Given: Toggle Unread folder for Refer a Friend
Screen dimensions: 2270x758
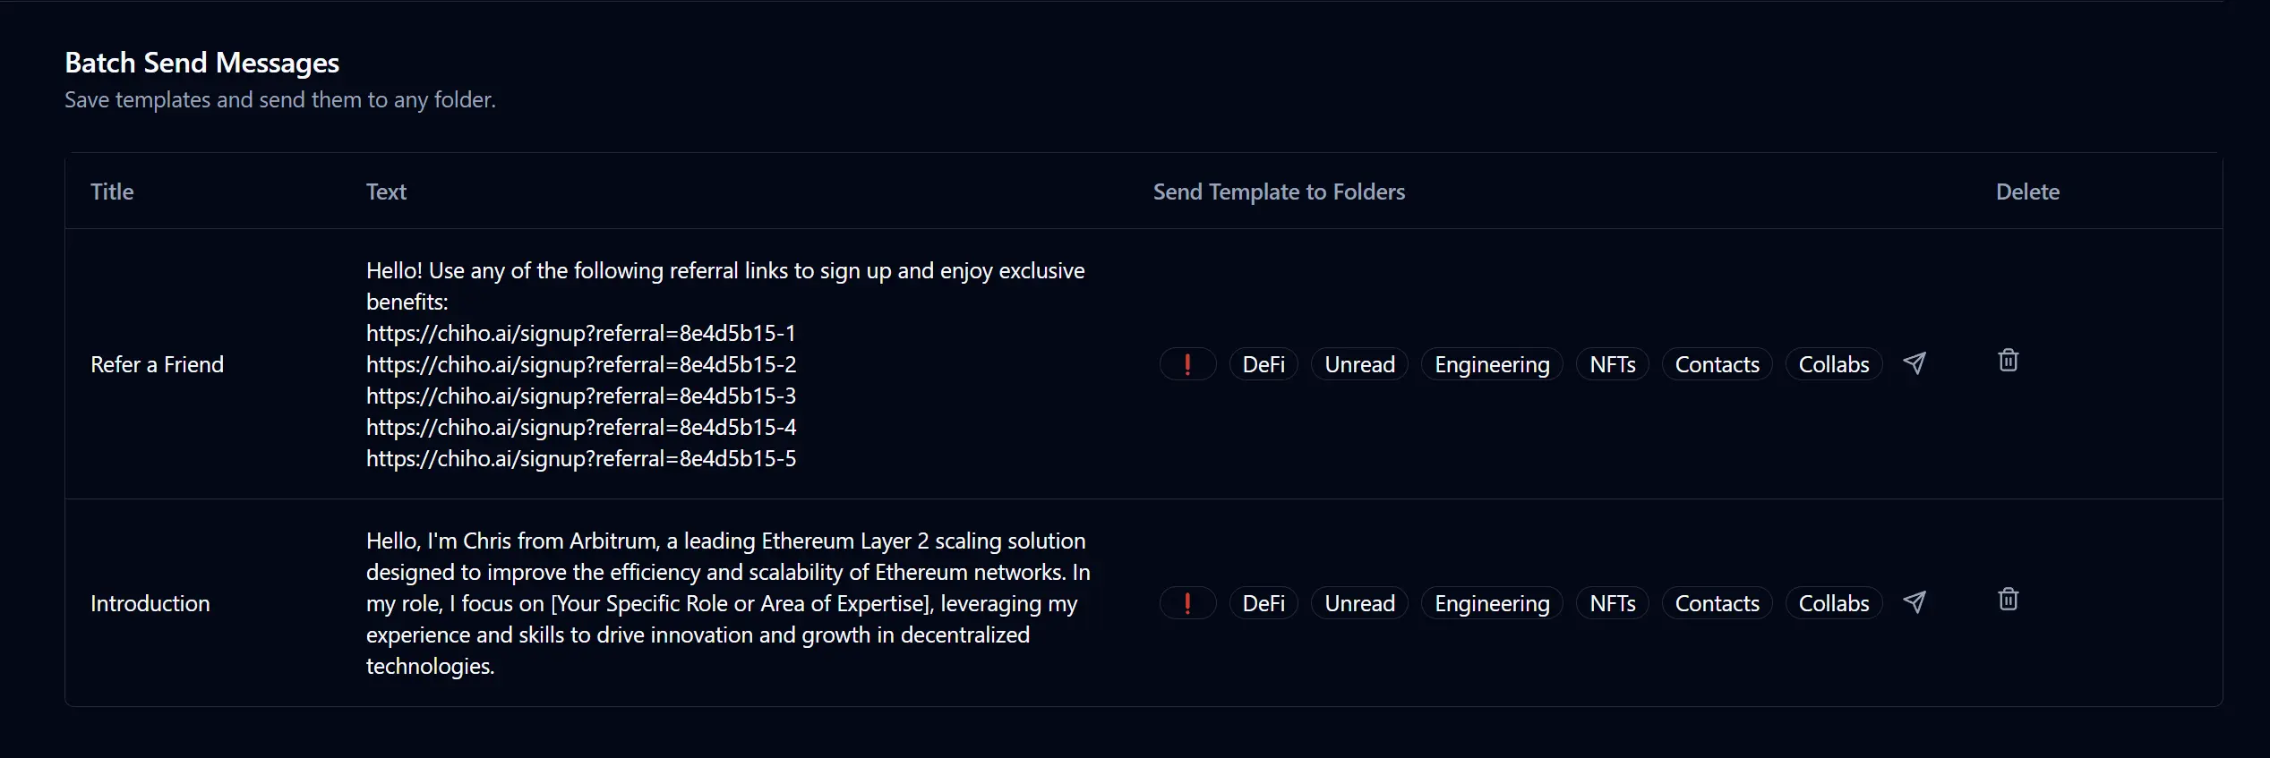Looking at the screenshot, I should click(x=1359, y=364).
